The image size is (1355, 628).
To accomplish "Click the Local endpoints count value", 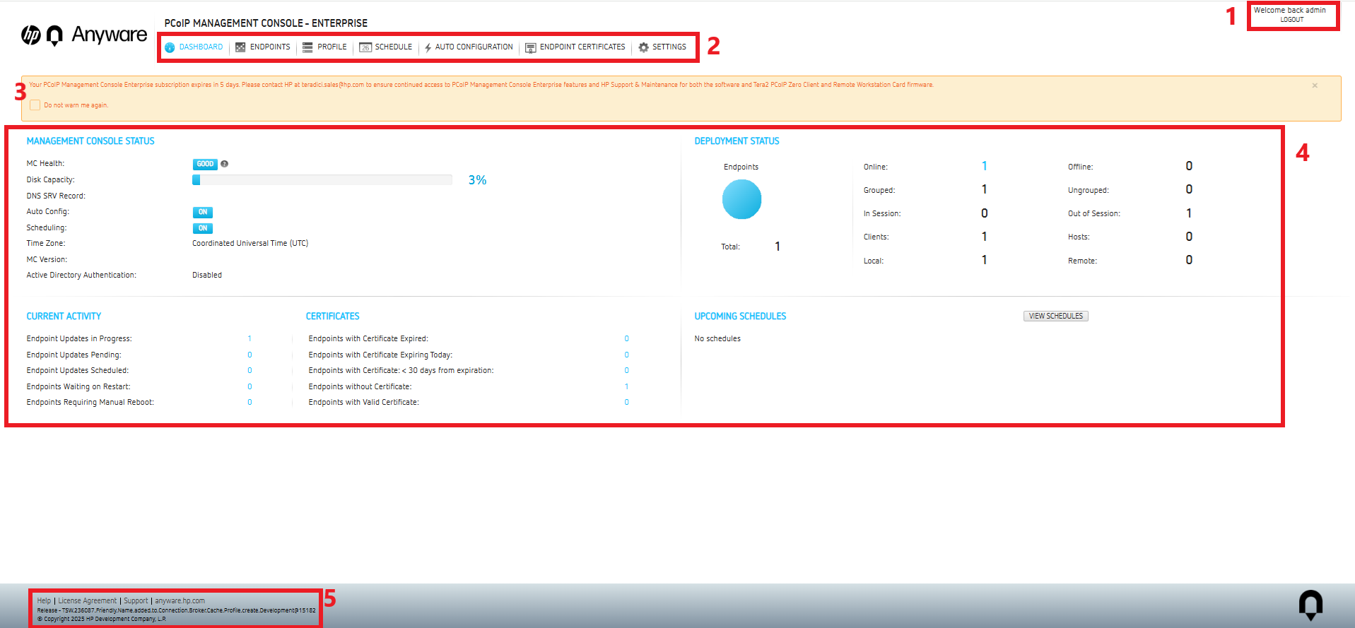I will [984, 260].
